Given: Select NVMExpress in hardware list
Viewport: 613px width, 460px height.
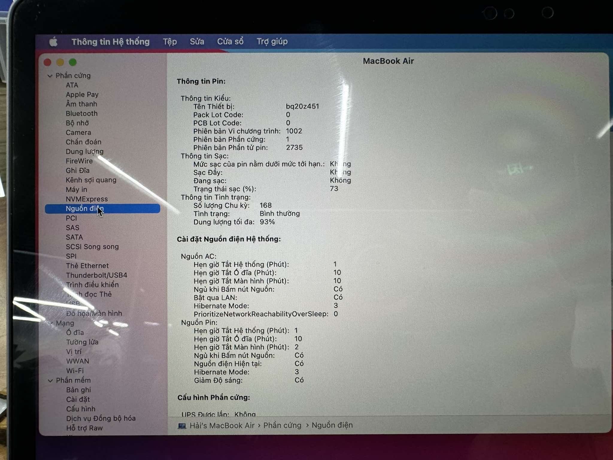Looking at the screenshot, I should [87, 199].
